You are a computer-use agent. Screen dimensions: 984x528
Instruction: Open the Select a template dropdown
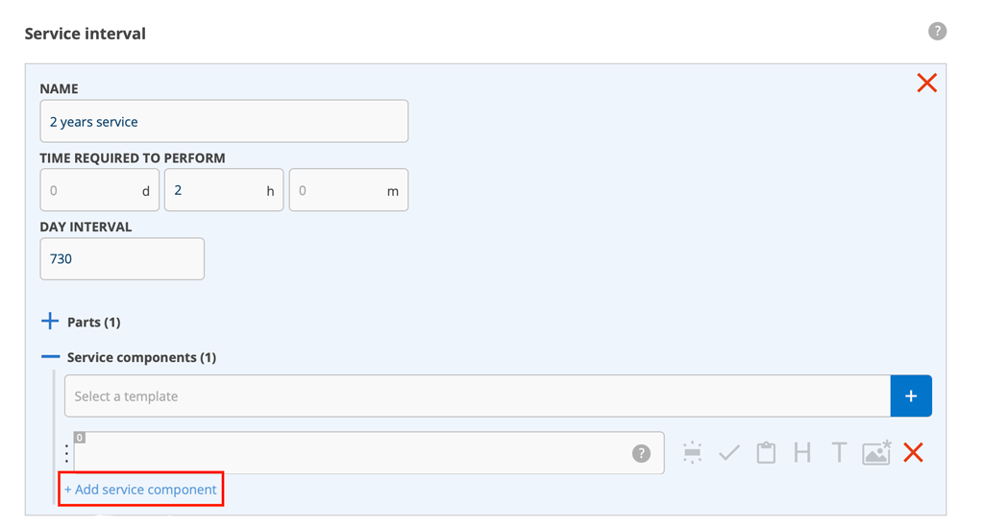(x=478, y=396)
